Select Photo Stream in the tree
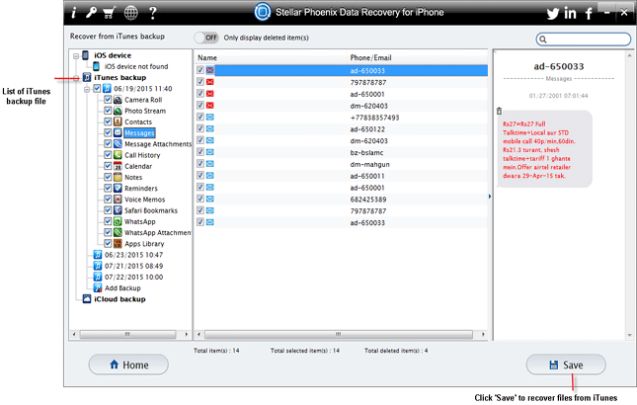Viewport: 637px width, 405px height. pyautogui.click(x=145, y=111)
